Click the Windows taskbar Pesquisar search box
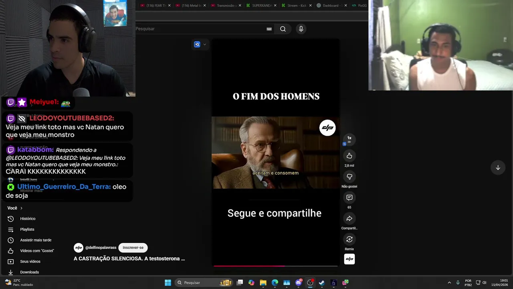Image resolution: width=513 pixels, height=289 pixels. point(204,283)
